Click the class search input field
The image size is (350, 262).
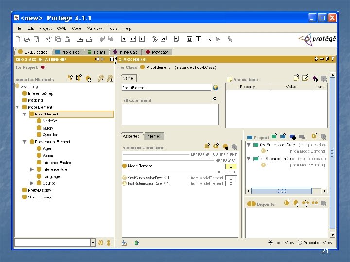click(x=52, y=243)
